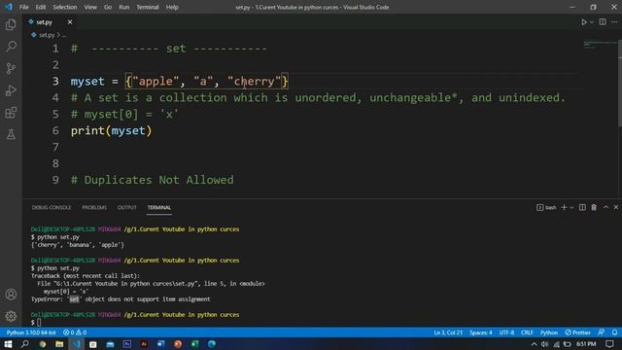Open notifications bell in status bar
The height and width of the screenshot is (350, 622).
coord(614,332)
